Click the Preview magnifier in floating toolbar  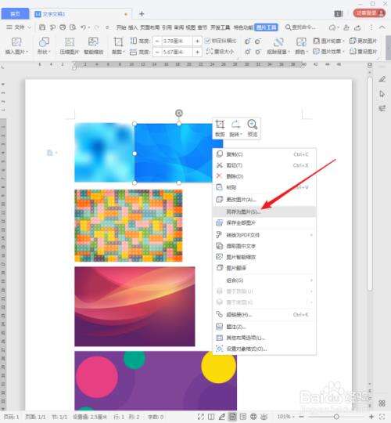[x=253, y=128]
